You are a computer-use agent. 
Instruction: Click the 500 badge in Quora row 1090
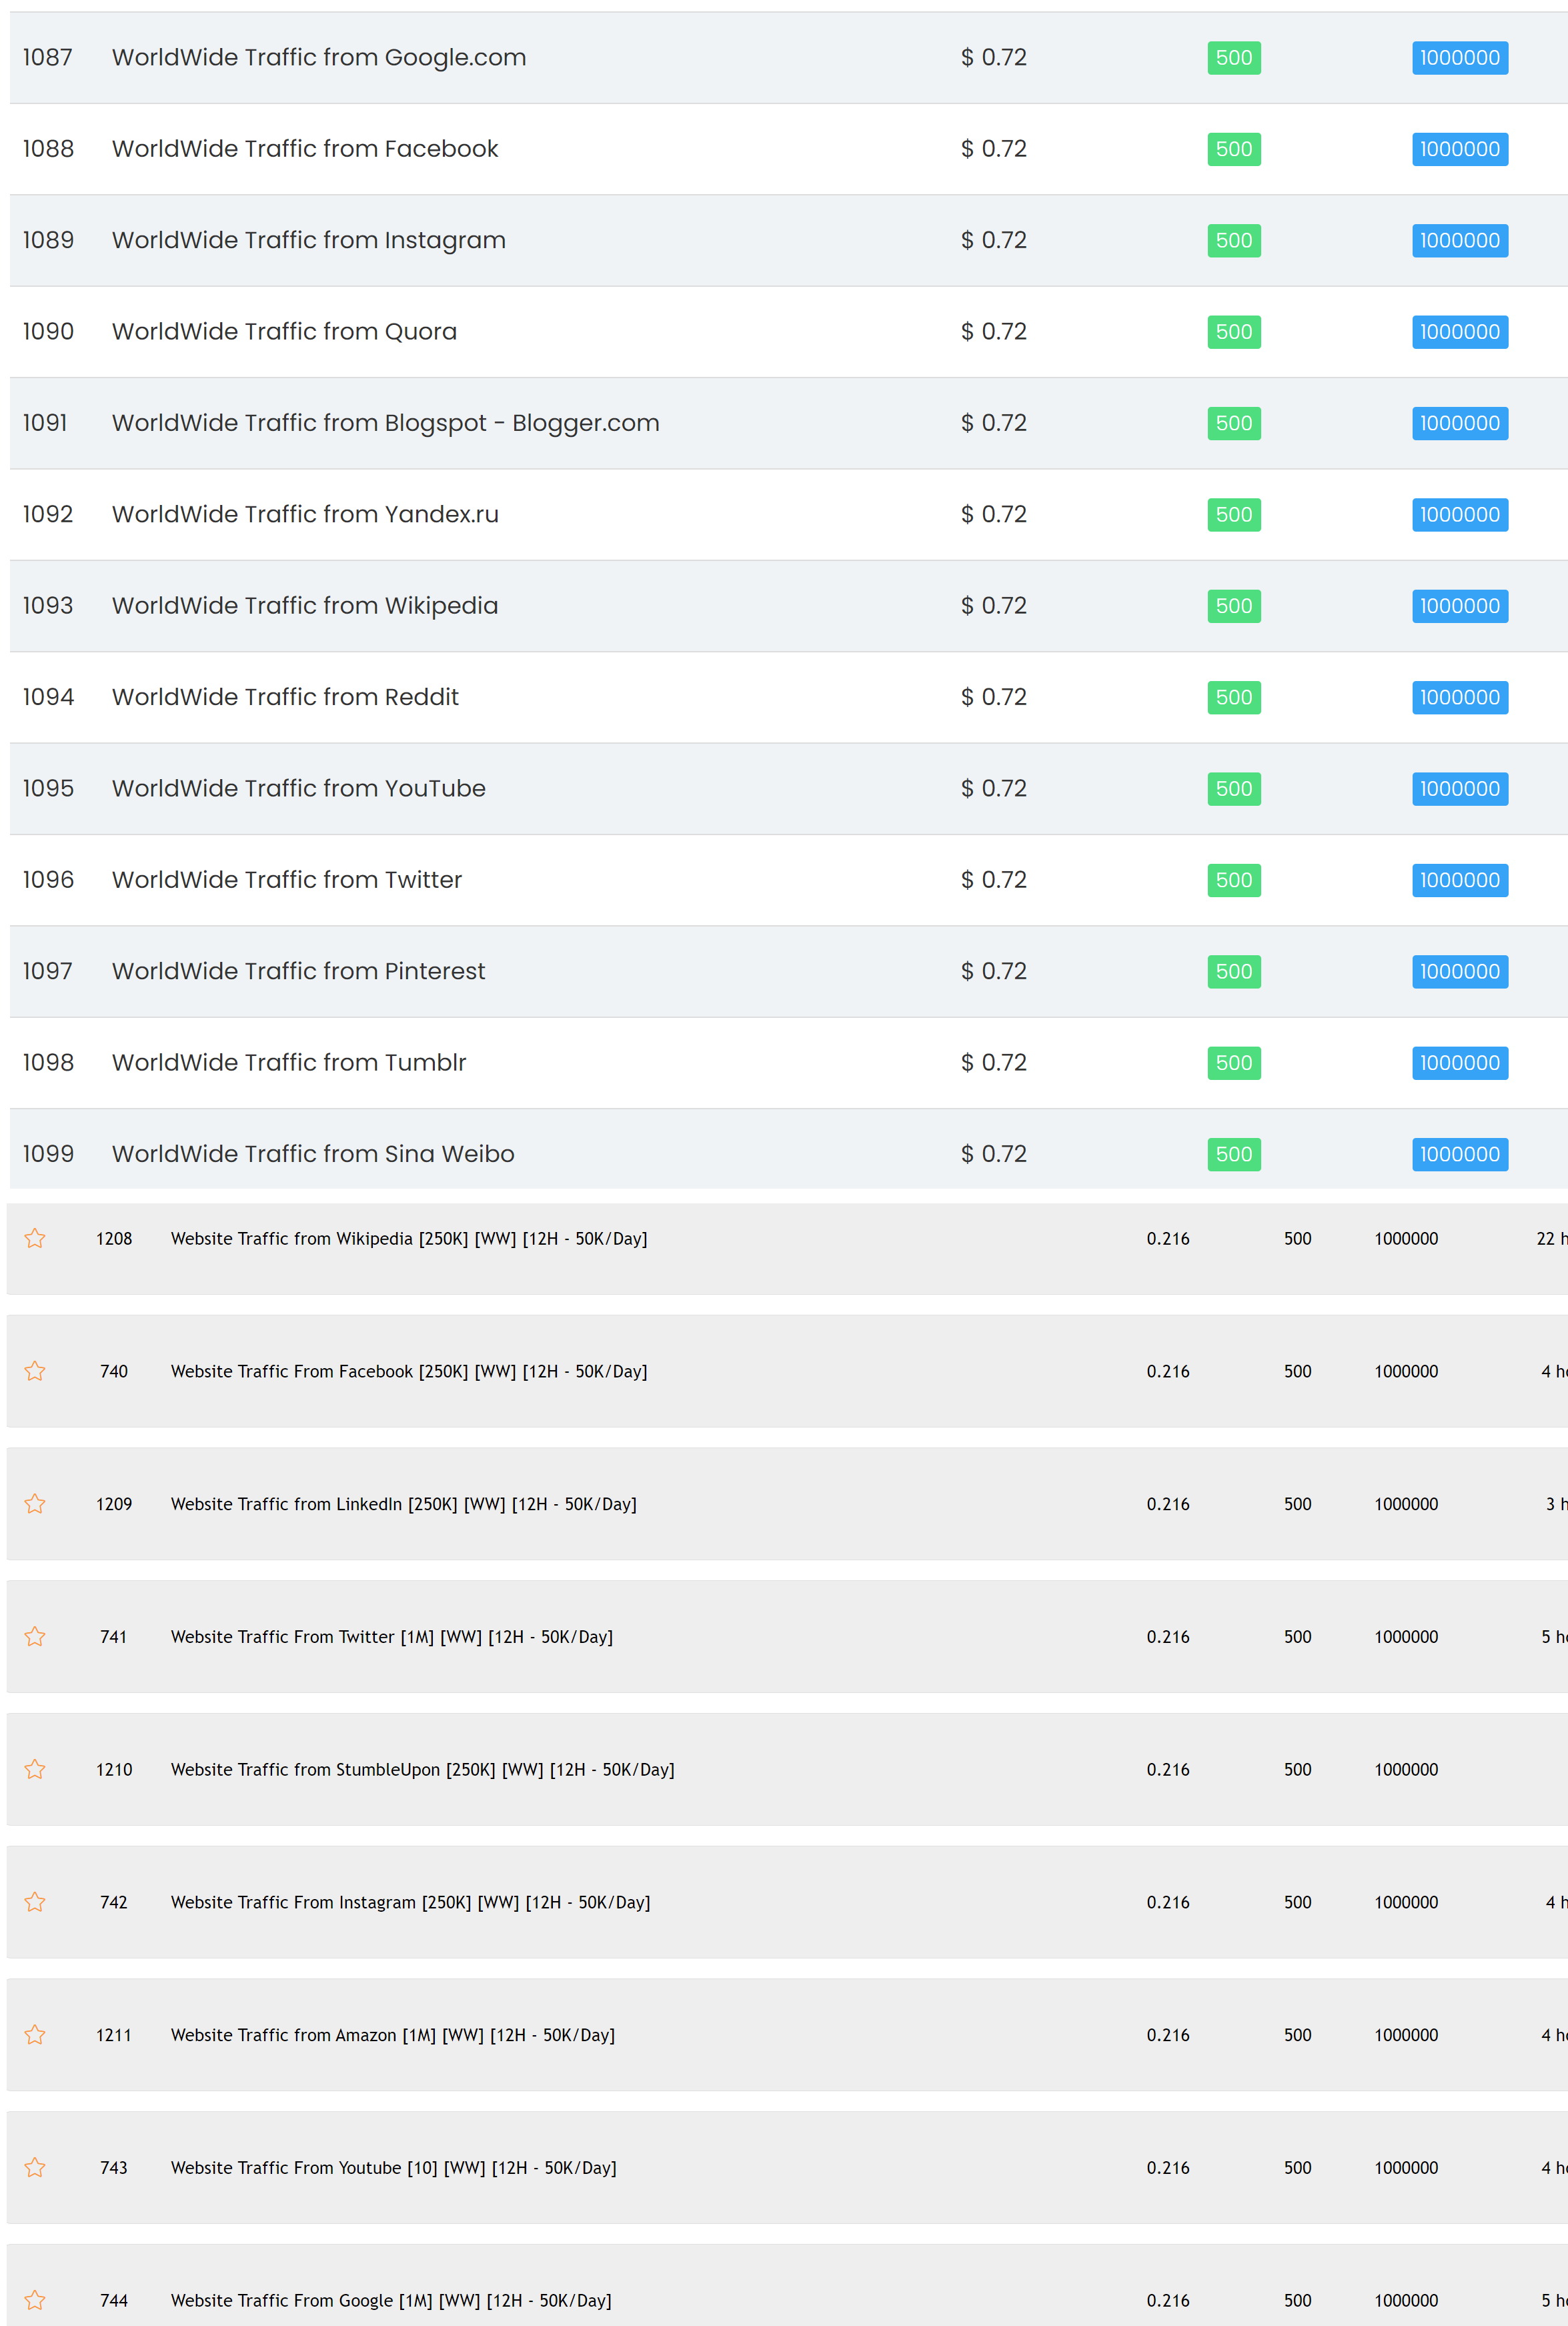[1234, 332]
